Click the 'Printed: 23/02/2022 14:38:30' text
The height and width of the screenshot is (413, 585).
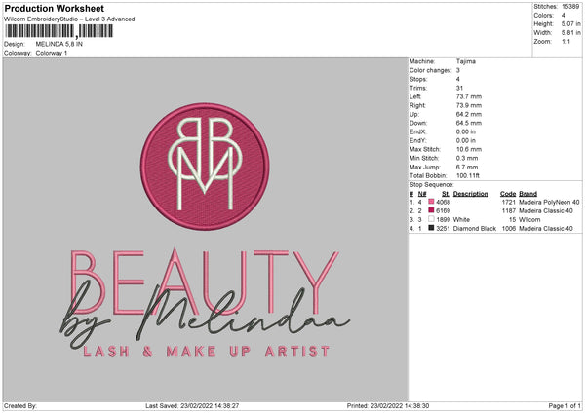click(388, 405)
